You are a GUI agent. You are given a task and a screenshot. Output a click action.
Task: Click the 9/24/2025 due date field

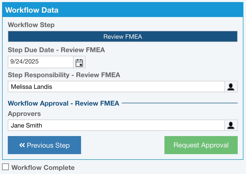click(41, 62)
